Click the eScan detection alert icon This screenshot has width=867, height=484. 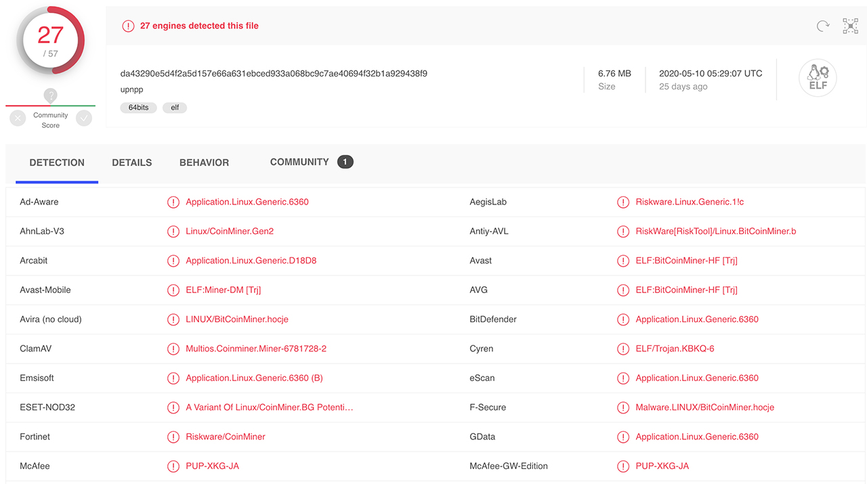pos(623,378)
